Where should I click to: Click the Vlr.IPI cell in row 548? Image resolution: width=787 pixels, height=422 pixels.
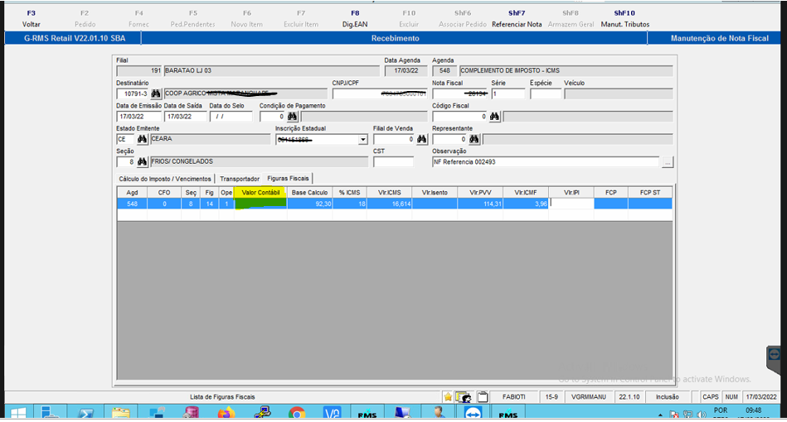[571, 204]
